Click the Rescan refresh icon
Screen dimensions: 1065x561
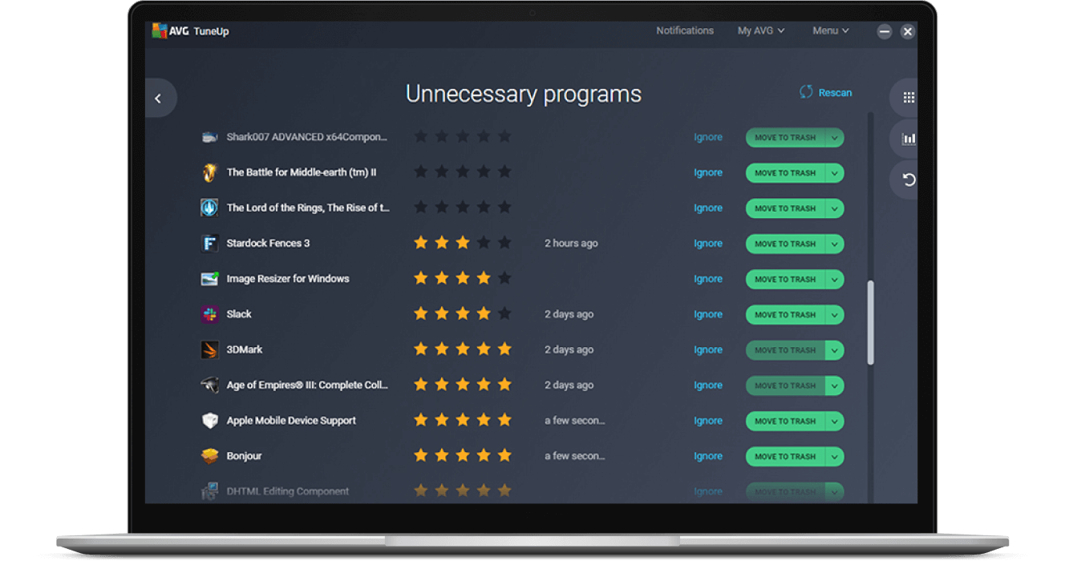click(x=806, y=92)
